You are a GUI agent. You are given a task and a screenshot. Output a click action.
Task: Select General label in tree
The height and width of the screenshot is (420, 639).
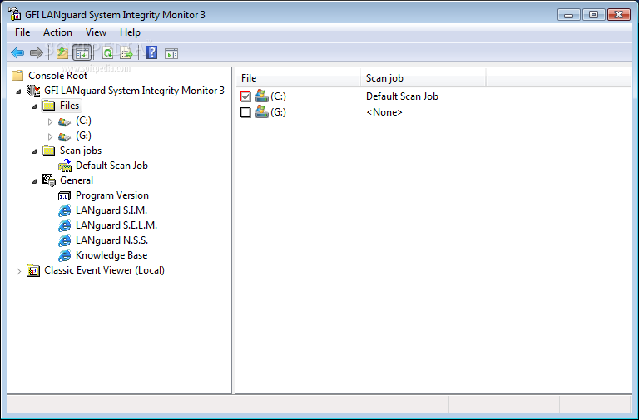[77, 180]
